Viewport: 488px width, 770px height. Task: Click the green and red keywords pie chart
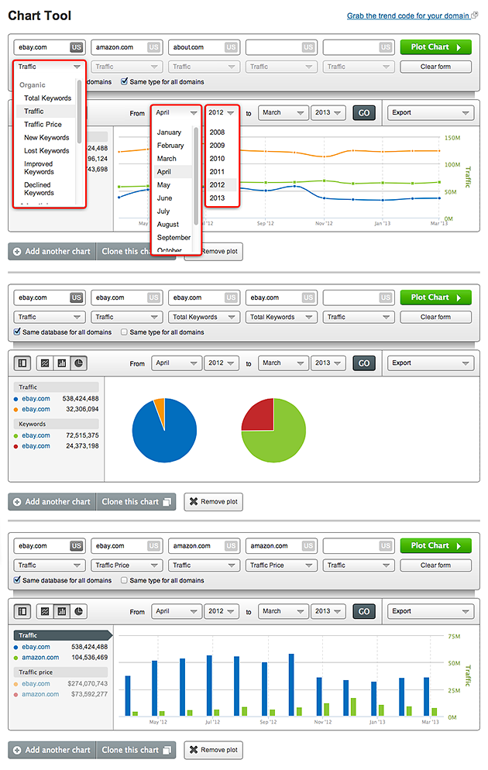click(x=273, y=430)
